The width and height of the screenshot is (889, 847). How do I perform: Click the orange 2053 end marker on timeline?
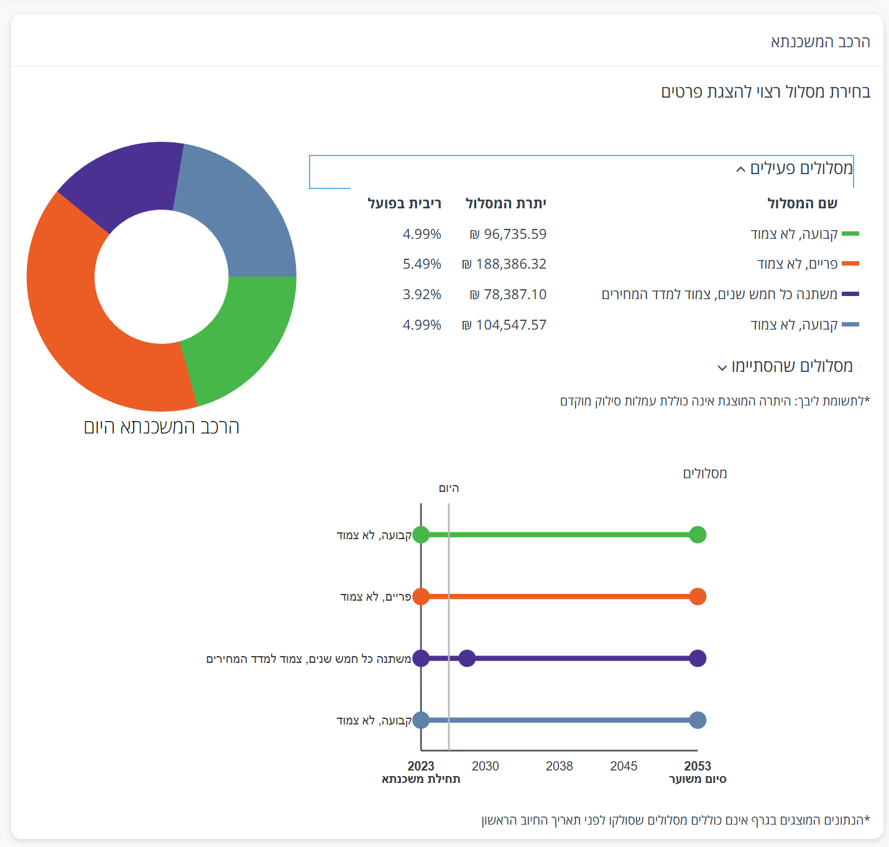698,596
